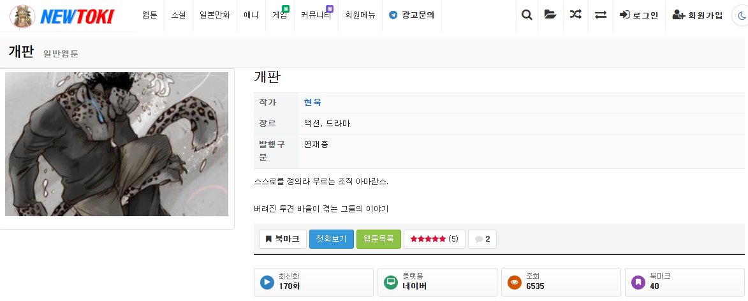The width and height of the screenshot is (748, 301).
Task: Click the 연재중 status text
Action: [316, 145]
